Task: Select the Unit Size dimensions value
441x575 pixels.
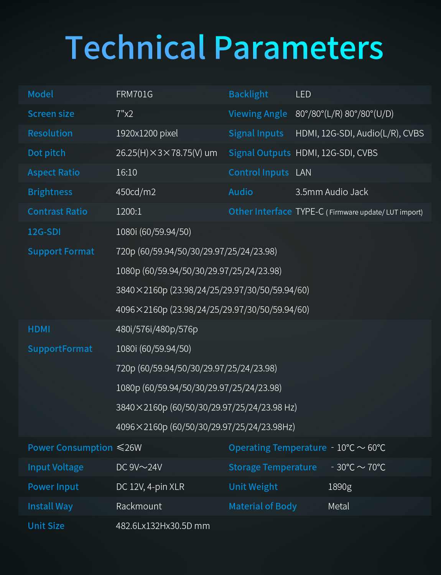Action: pos(163,526)
